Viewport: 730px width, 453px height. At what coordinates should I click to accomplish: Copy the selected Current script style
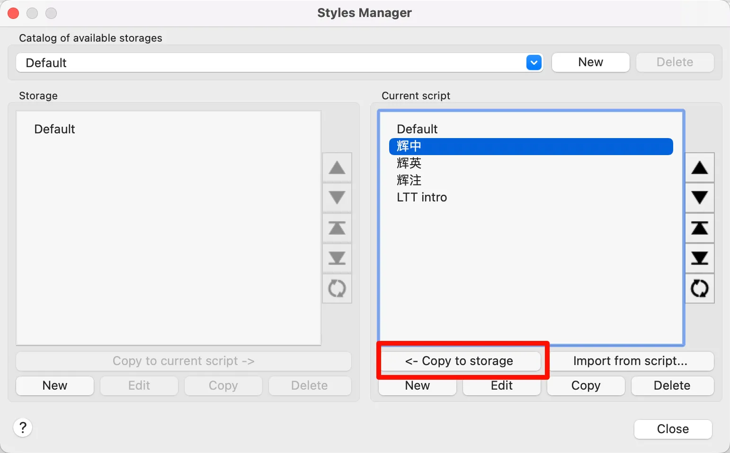coord(586,385)
